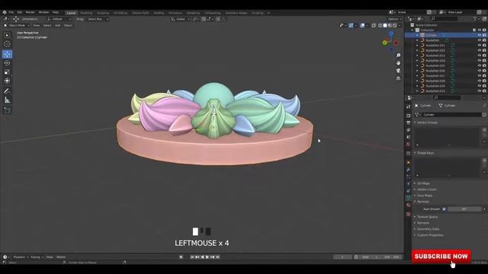Hide Cylinder with its eye icon
Screen dimensions: 488x274
pos(480,35)
